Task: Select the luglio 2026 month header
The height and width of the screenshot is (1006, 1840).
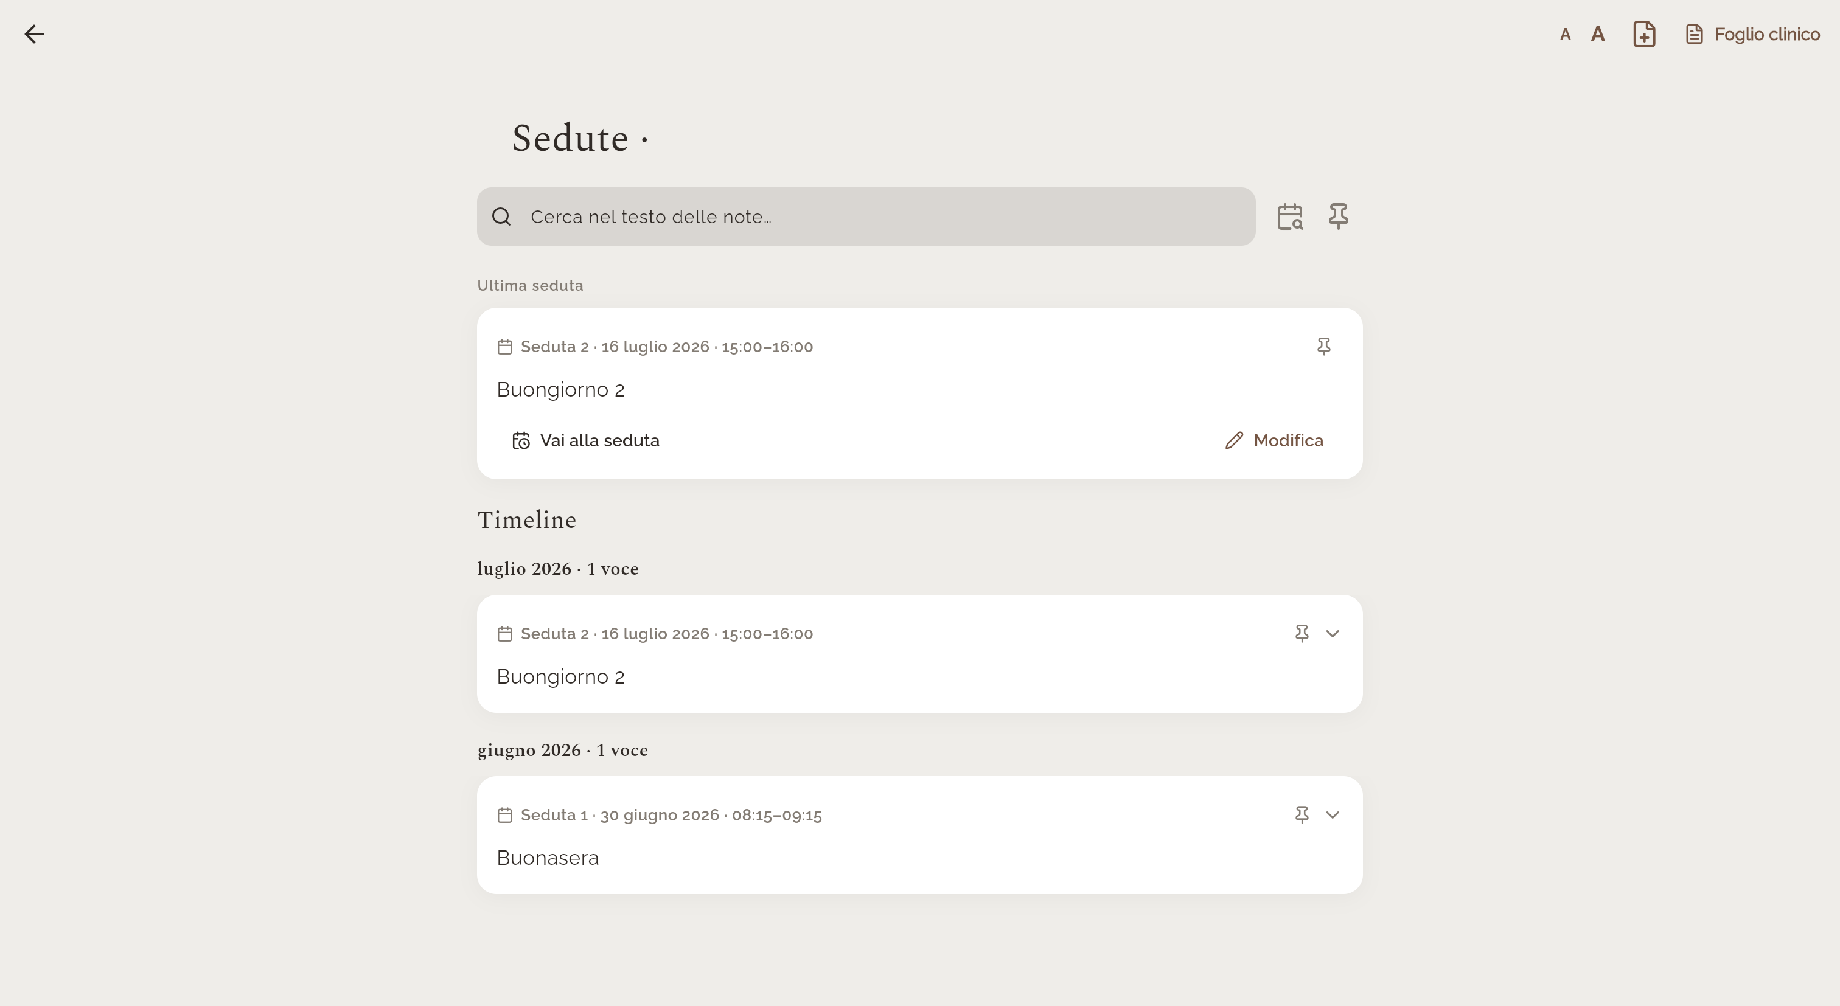Action: click(x=558, y=569)
